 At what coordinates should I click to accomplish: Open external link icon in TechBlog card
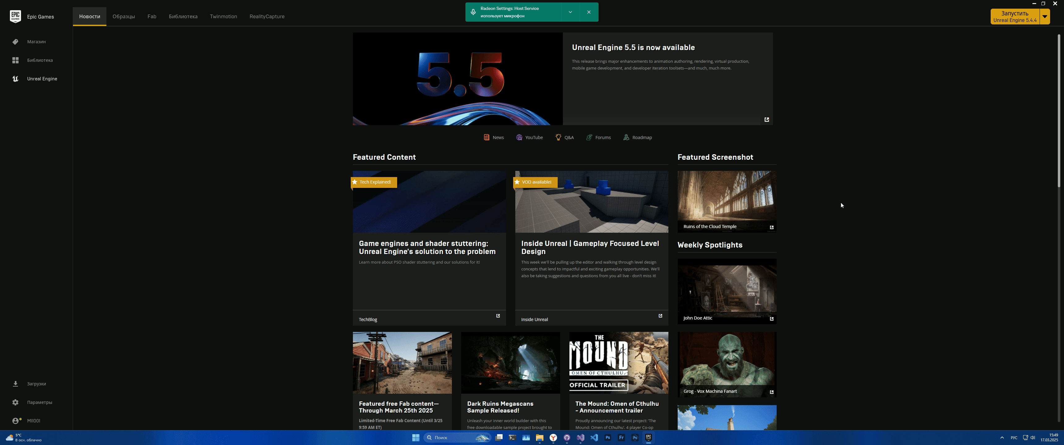tap(498, 316)
